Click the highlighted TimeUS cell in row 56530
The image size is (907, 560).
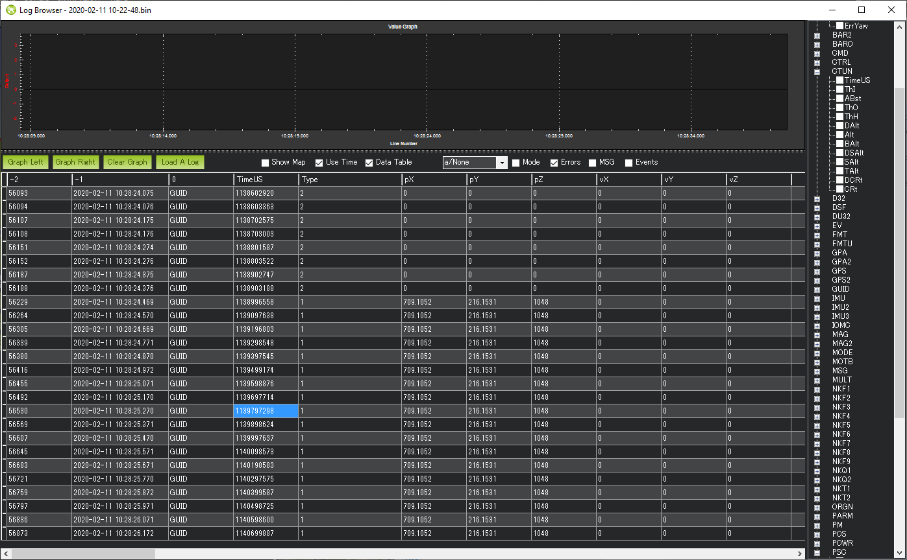tap(265, 410)
